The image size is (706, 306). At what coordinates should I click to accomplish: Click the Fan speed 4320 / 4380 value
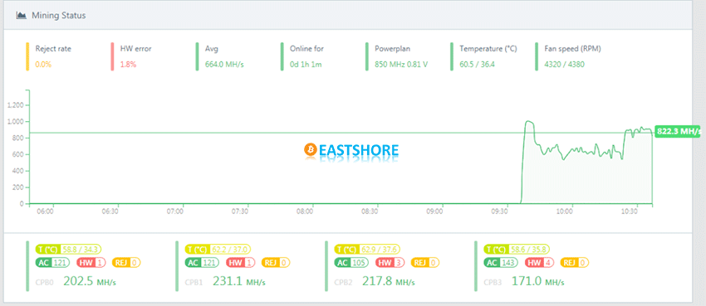pyautogui.click(x=564, y=64)
